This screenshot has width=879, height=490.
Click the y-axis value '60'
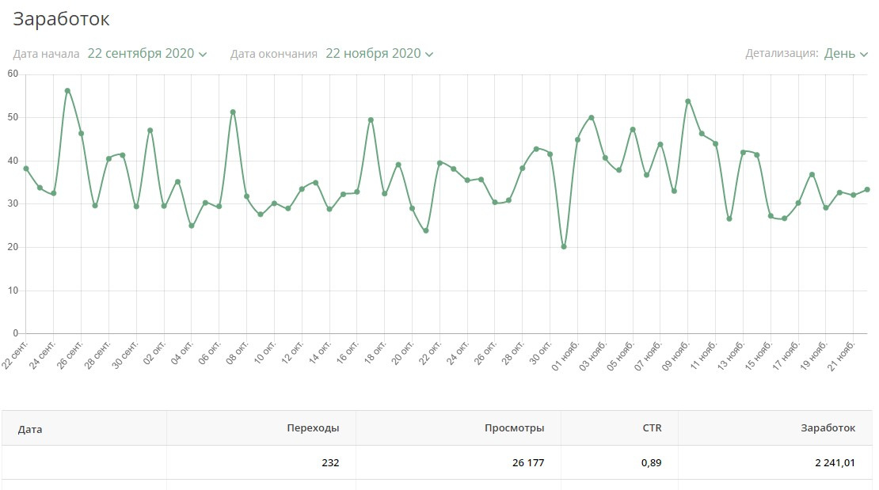point(13,74)
